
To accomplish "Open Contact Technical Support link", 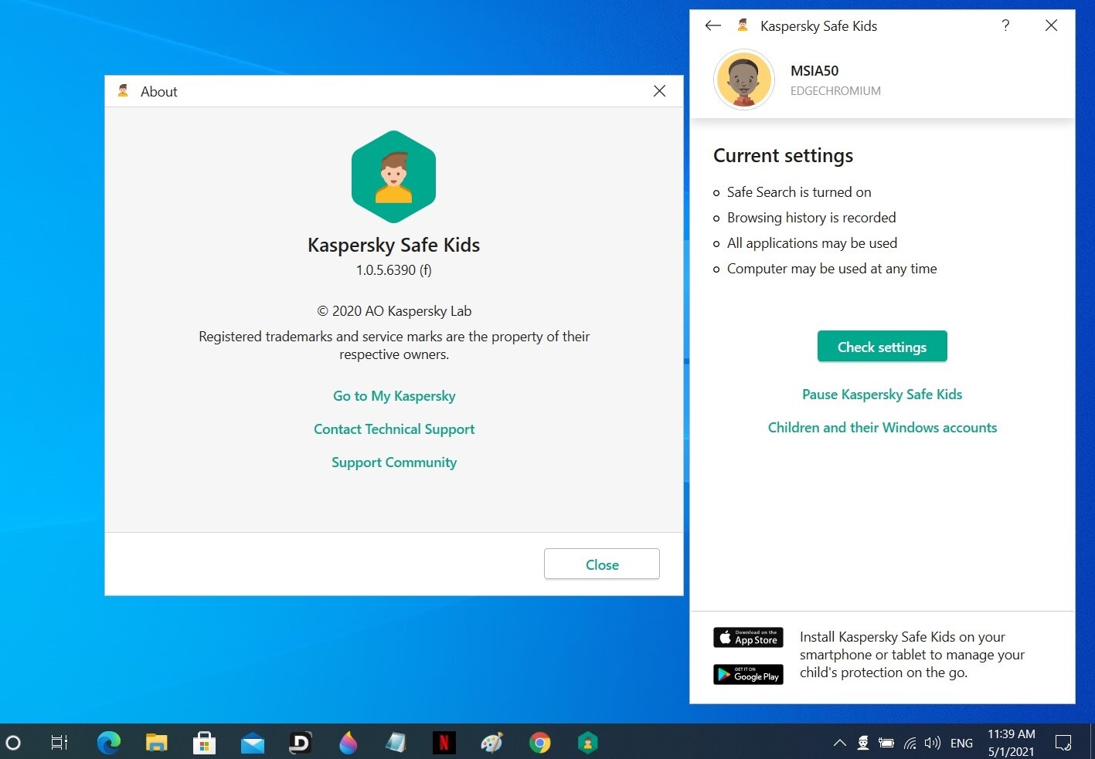I will 394,429.
